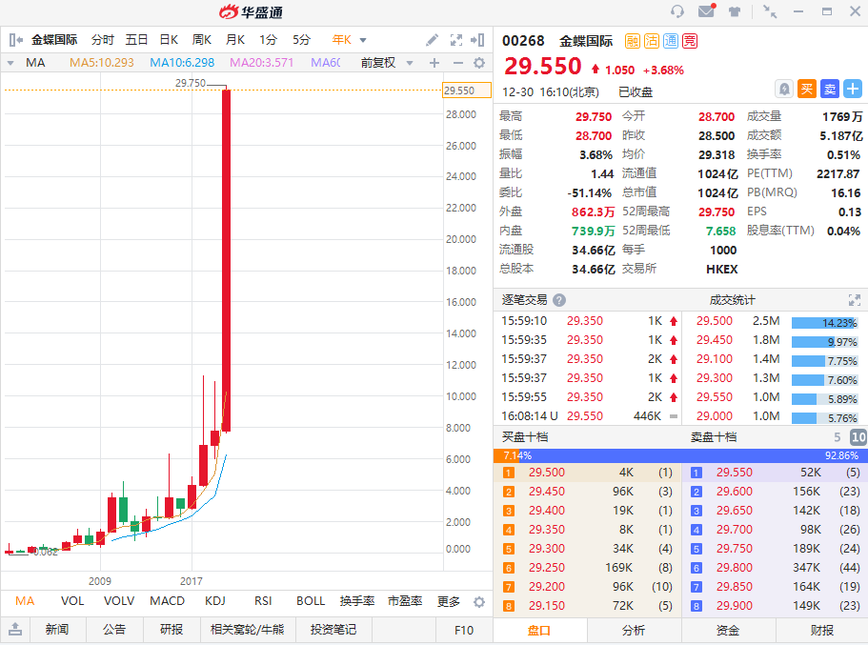
Task: Open the 新闻 news tab
Action: 57,630
